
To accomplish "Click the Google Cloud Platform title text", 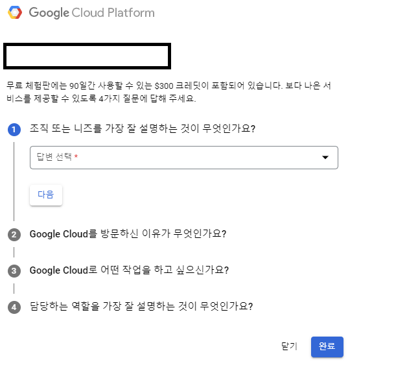I will point(91,12).
